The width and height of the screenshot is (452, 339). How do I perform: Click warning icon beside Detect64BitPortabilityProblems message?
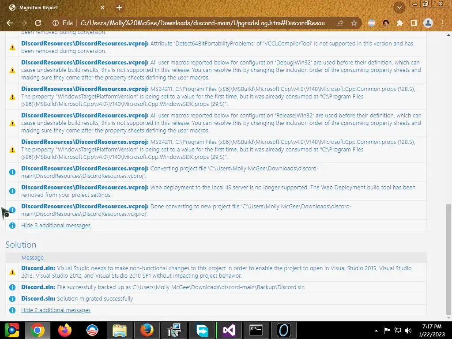[12, 47]
